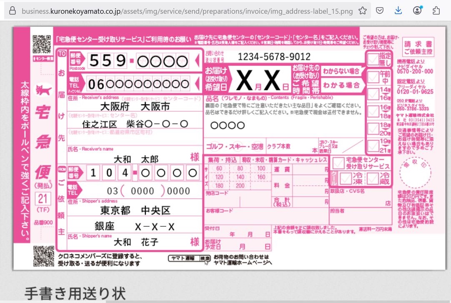Click the お客様コード field label

[219, 211]
